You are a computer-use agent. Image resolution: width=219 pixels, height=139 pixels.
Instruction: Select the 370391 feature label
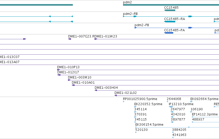tap(141, 114)
